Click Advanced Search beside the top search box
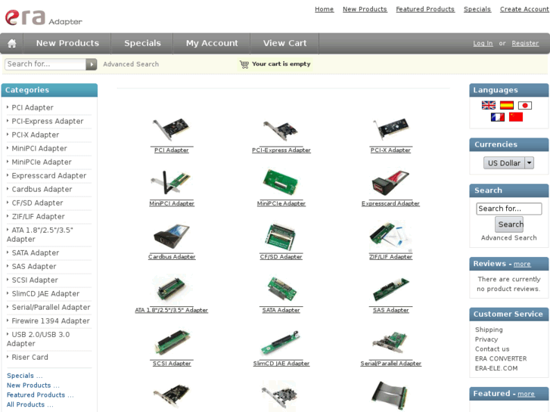Viewport: 550px width, 412px height. (x=131, y=64)
